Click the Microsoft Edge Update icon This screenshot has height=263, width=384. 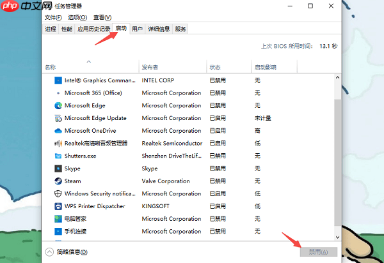(58, 118)
